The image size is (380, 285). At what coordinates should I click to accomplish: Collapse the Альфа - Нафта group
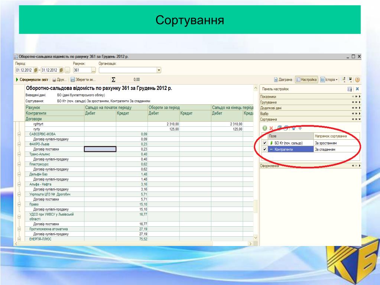(x=19, y=184)
